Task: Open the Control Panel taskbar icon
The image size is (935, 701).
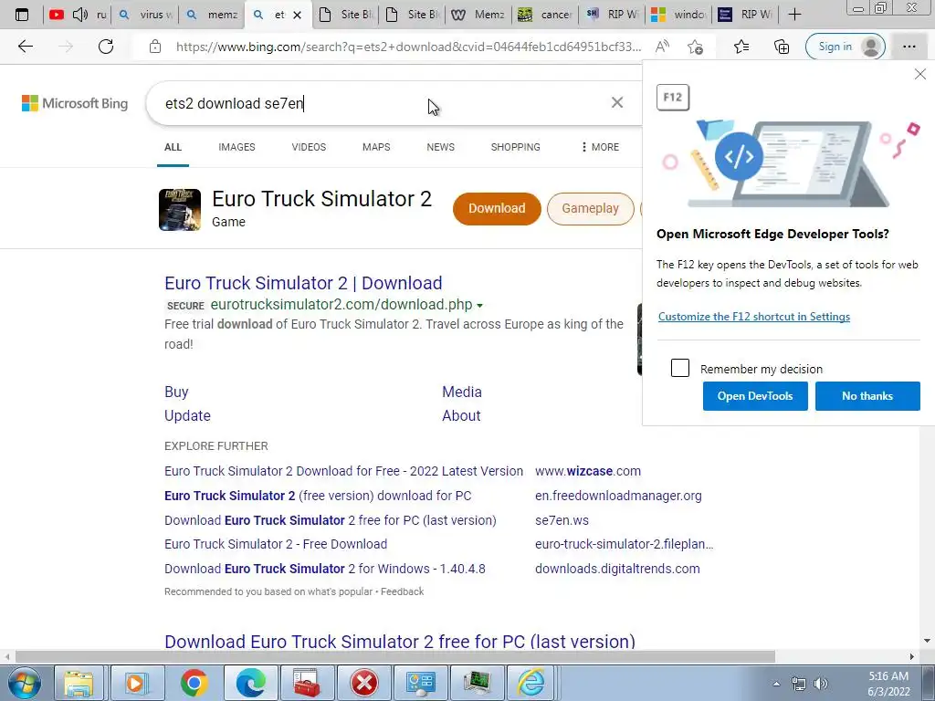Action: tap(421, 683)
